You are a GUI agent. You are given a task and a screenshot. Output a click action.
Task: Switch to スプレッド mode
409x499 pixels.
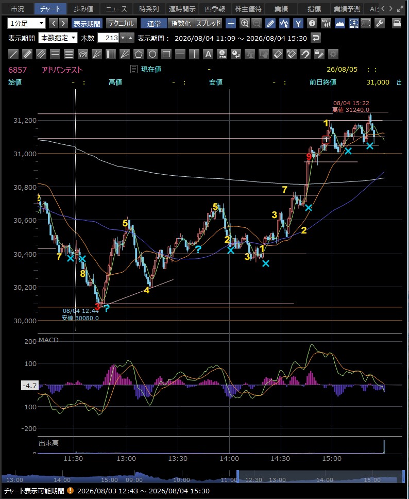click(x=208, y=23)
